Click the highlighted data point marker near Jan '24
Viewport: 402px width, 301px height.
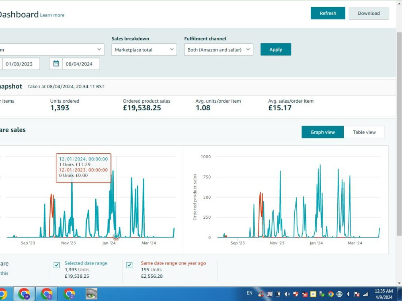[116, 237]
